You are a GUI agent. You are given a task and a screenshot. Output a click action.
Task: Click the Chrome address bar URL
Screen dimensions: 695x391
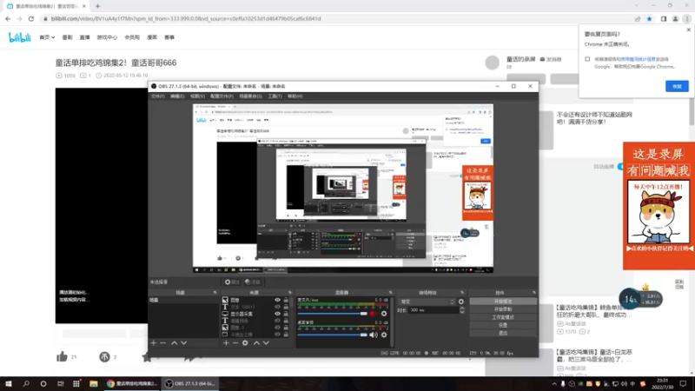coord(186,18)
